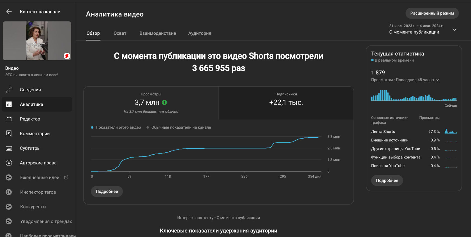The height and width of the screenshot is (237, 471).
Task: Click Подробнее in Текущая статистика card
Action: tap(387, 180)
